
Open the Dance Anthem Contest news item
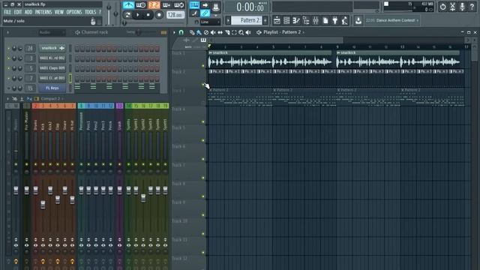click(391, 20)
